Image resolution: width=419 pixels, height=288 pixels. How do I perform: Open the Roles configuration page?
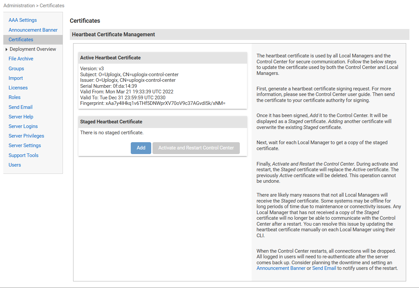pyautogui.click(x=14, y=97)
